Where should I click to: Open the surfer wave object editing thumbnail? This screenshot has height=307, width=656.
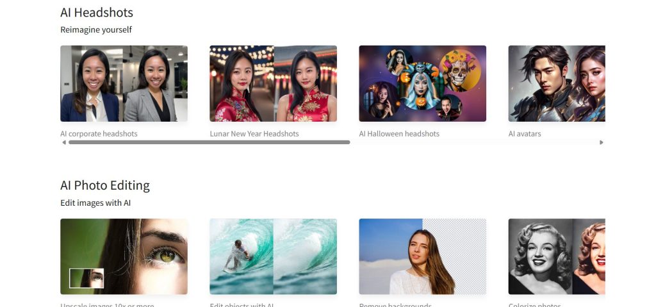click(273, 256)
